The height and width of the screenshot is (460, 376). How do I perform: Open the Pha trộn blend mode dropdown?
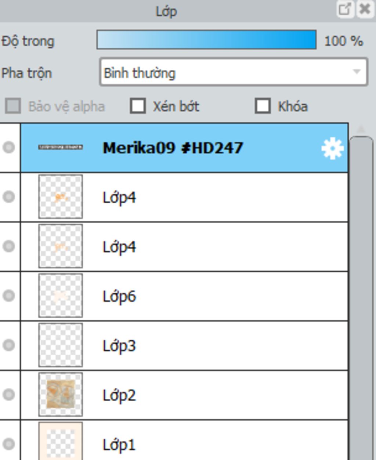pyautogui.click(x=234, y=72)
